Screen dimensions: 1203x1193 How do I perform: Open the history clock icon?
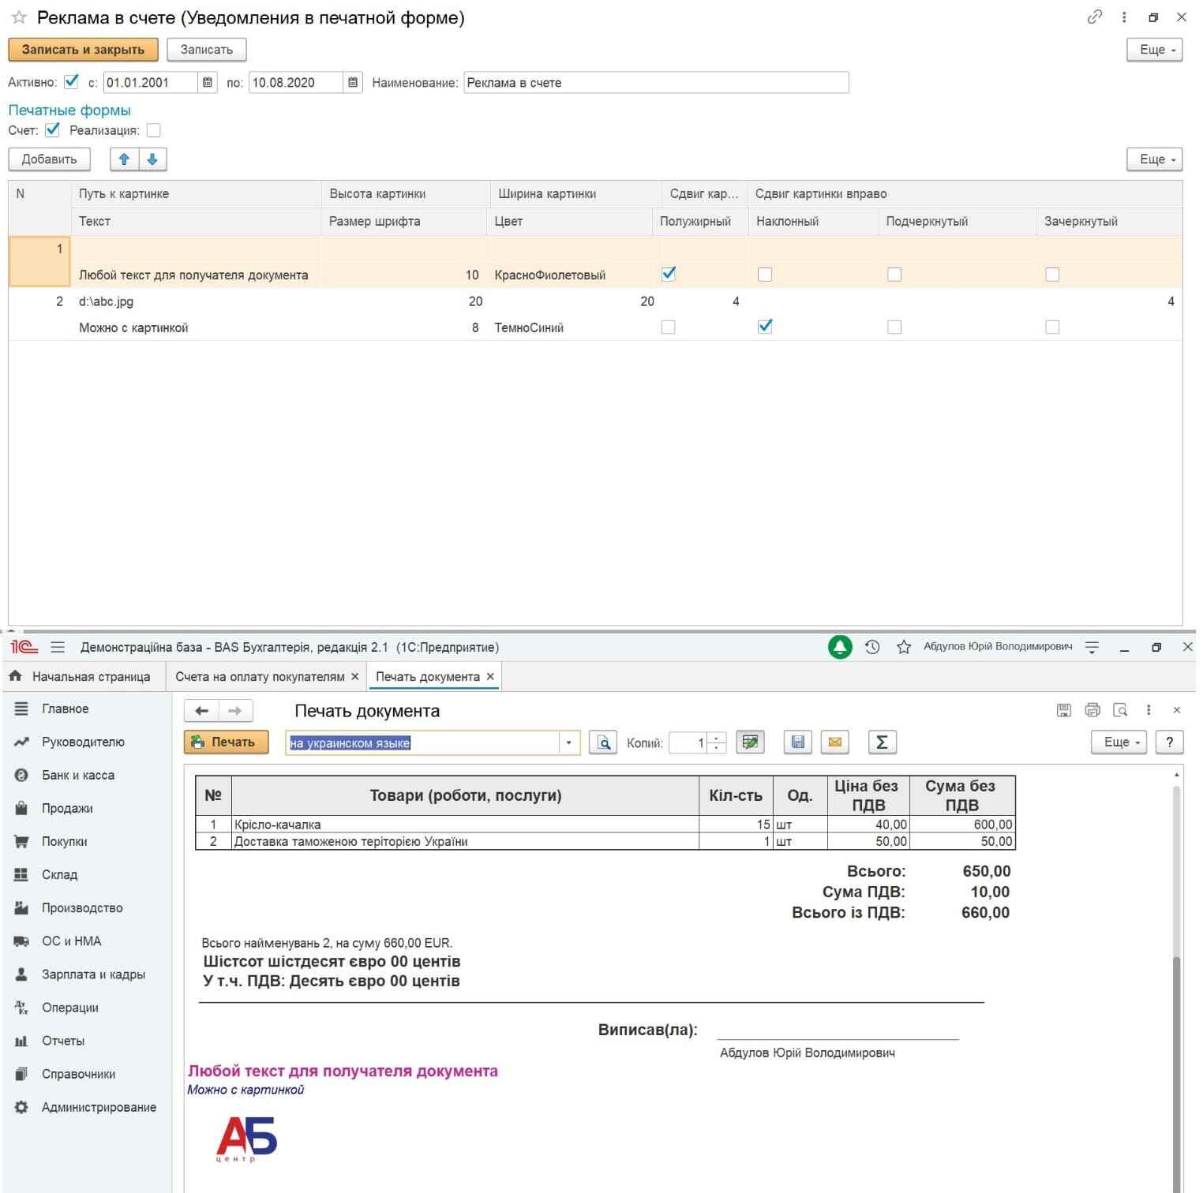[x=872, y=647]
